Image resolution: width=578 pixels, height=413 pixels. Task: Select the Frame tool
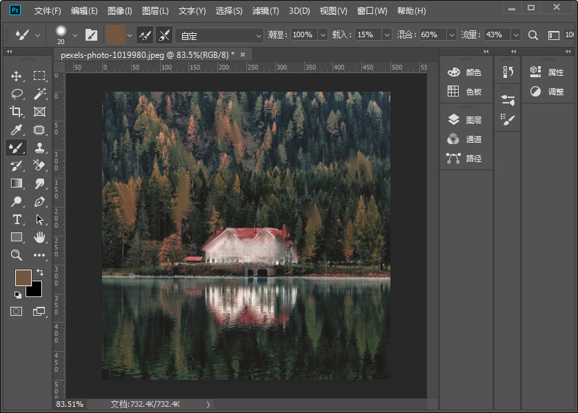39,112
